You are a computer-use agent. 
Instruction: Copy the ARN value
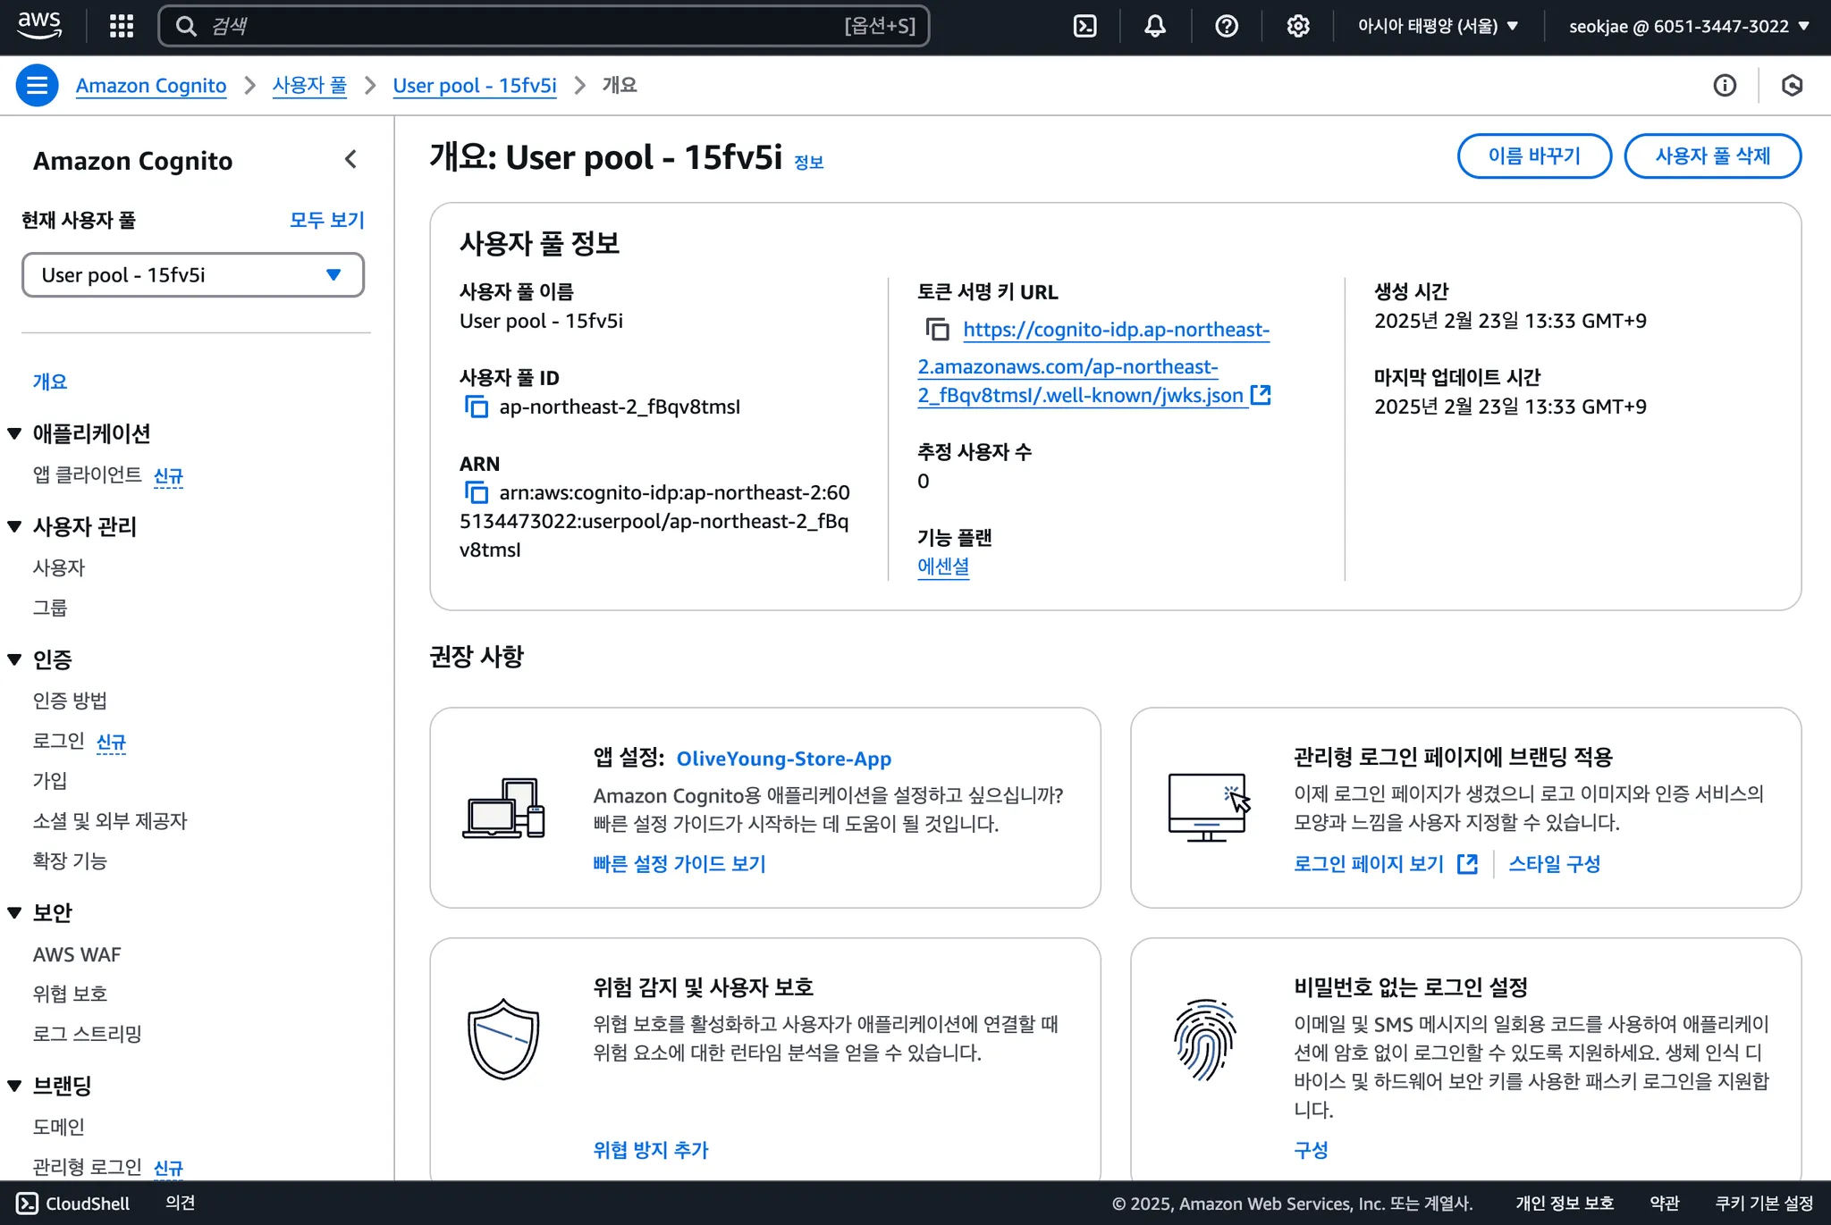click(477, 493)
